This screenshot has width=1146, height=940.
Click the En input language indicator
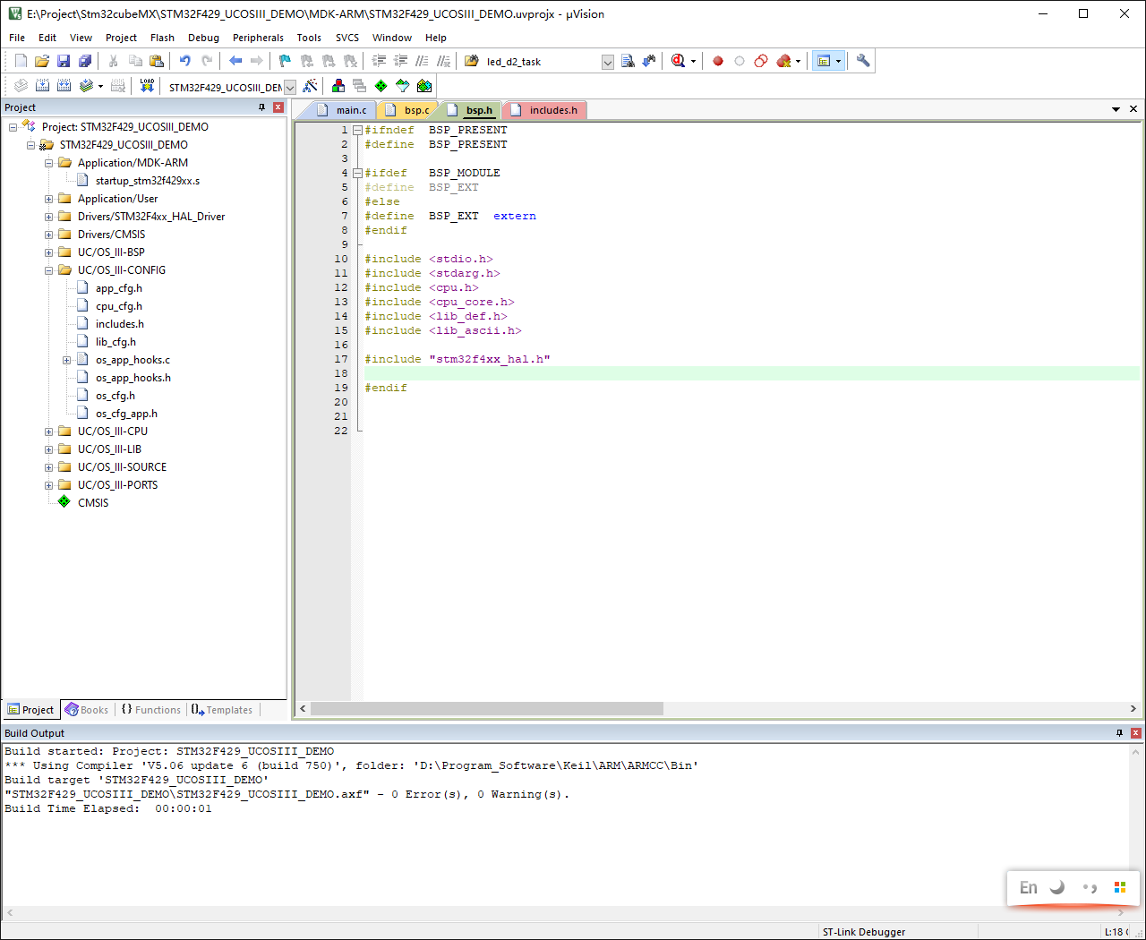click(1029, 887)
